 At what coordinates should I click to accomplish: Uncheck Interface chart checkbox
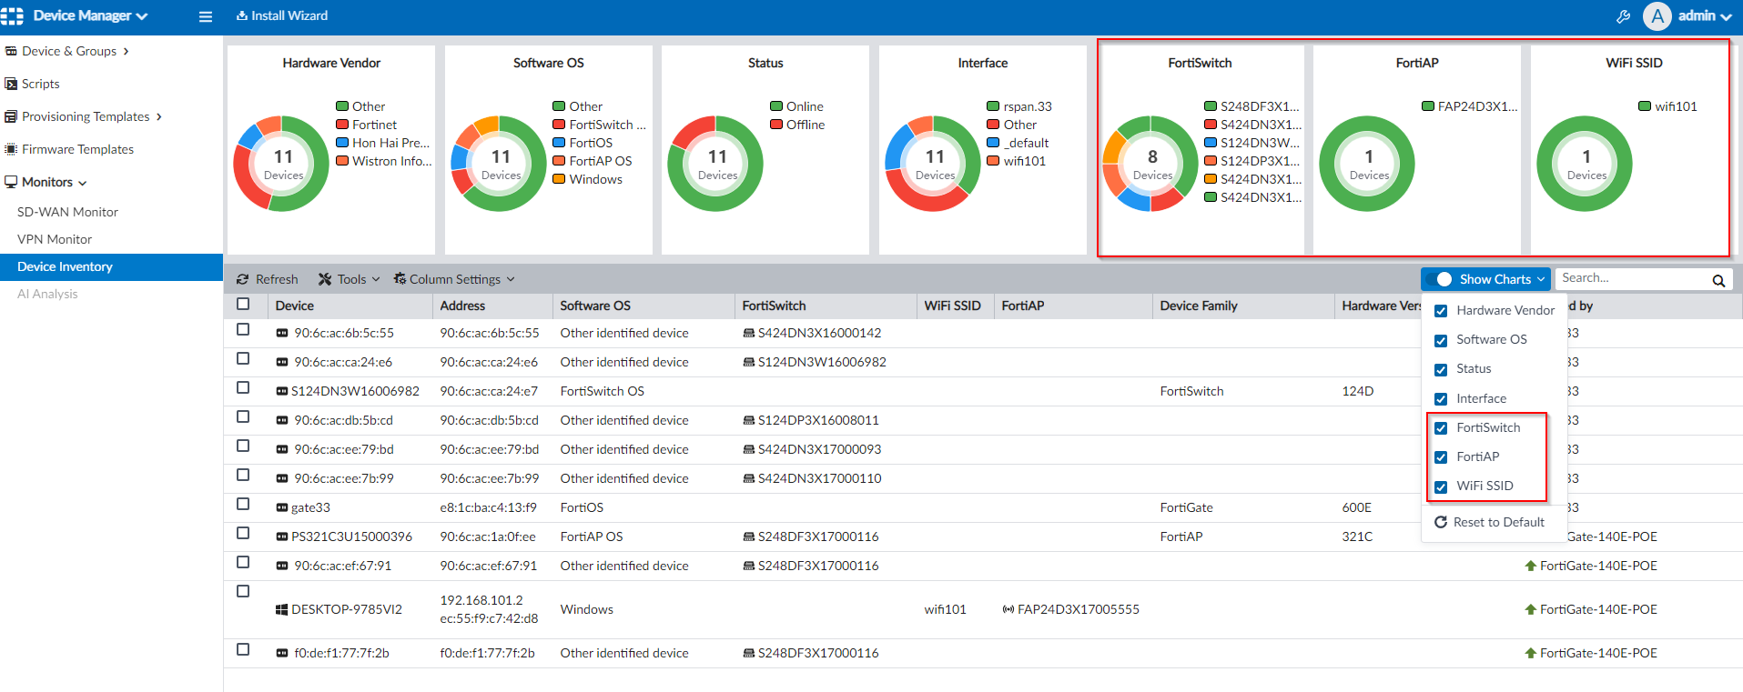(1441, 399)
